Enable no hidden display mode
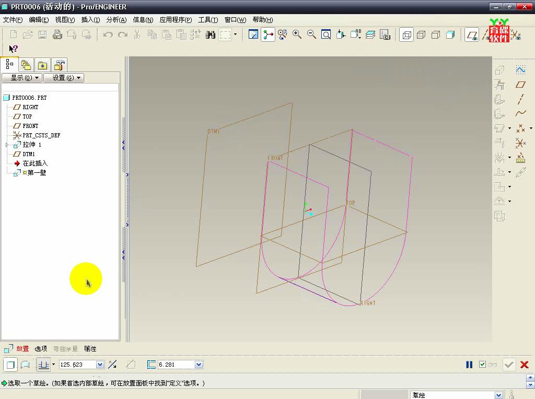Screen dimensions: 535x399 coord(436,34)
